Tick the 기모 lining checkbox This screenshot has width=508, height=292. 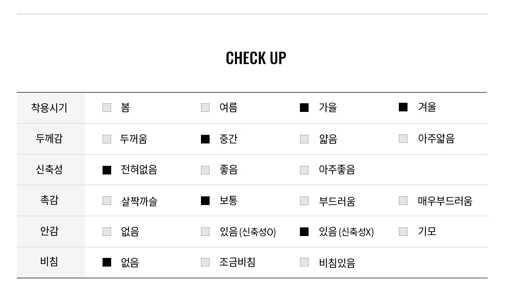pos(403,231)
